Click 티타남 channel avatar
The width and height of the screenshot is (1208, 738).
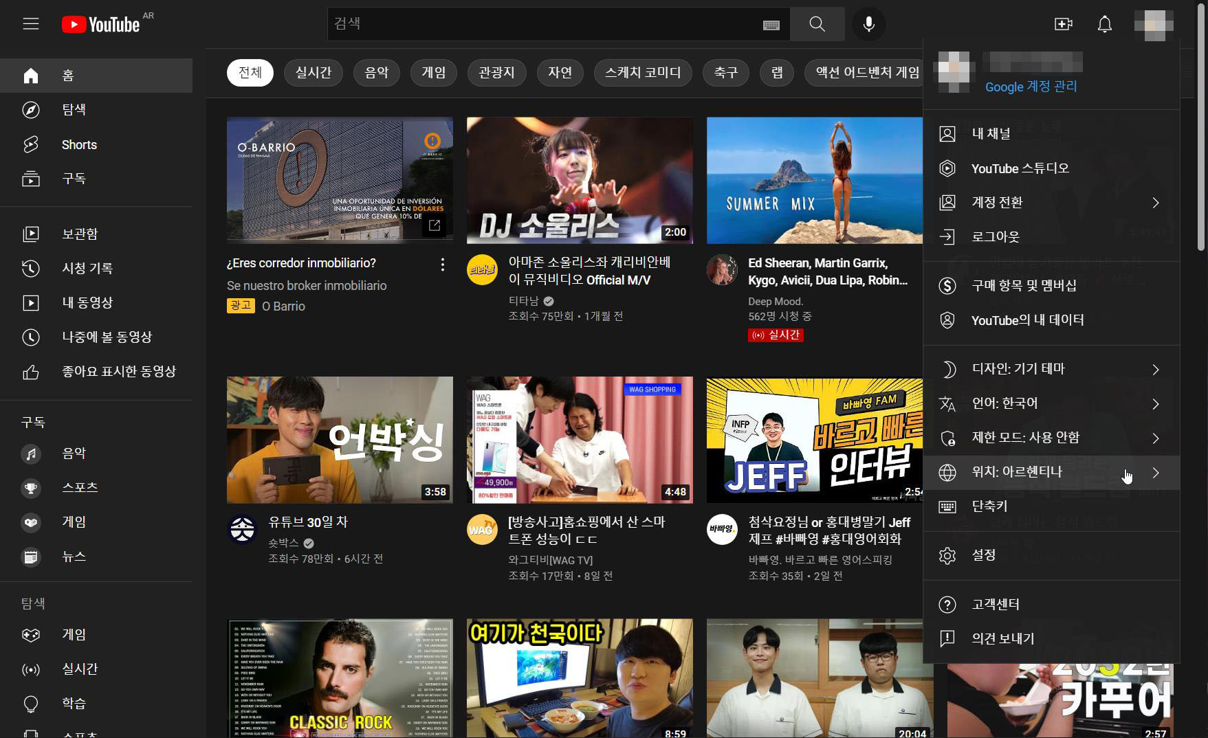click(x=482, y=270)
